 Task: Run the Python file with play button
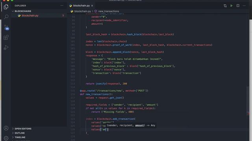[x=232, y=6]
